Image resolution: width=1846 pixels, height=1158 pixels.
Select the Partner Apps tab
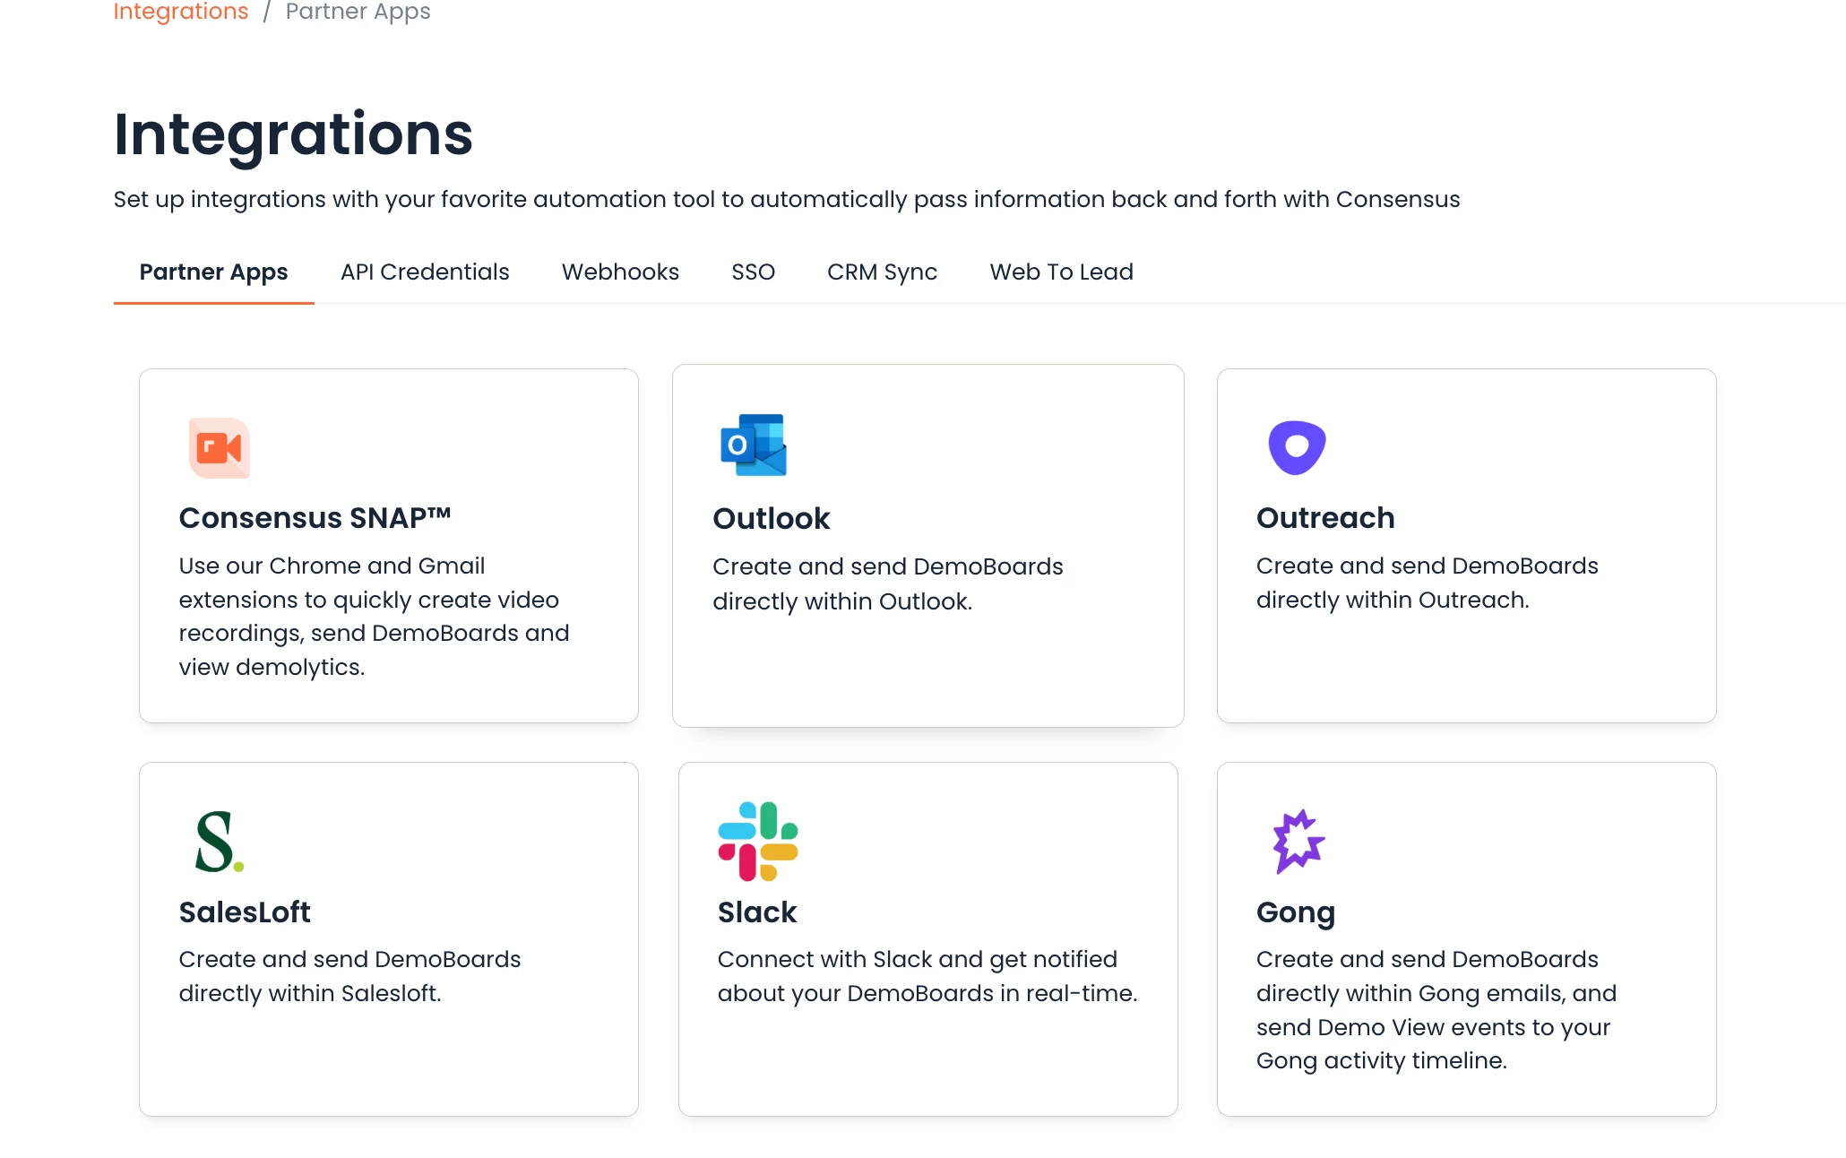pyautogui.click(x=213, y=272)
